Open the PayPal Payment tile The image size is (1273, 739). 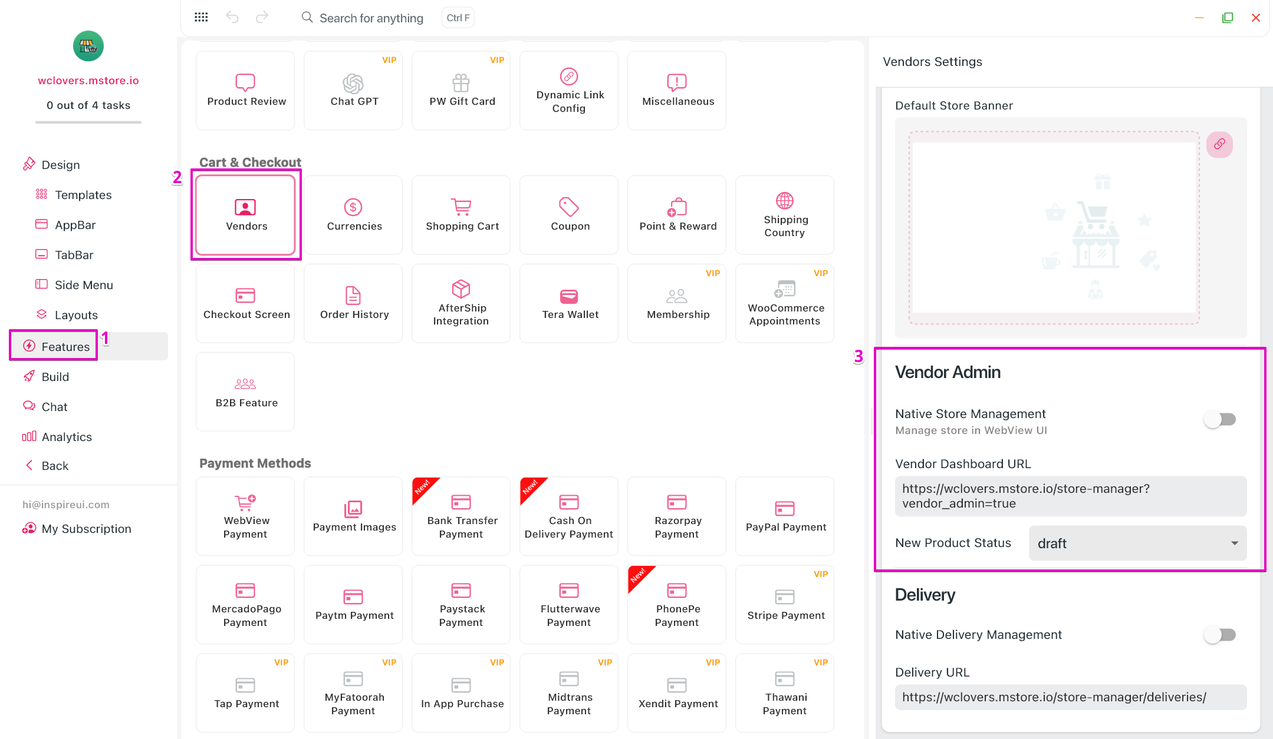[x=785, y=516]
